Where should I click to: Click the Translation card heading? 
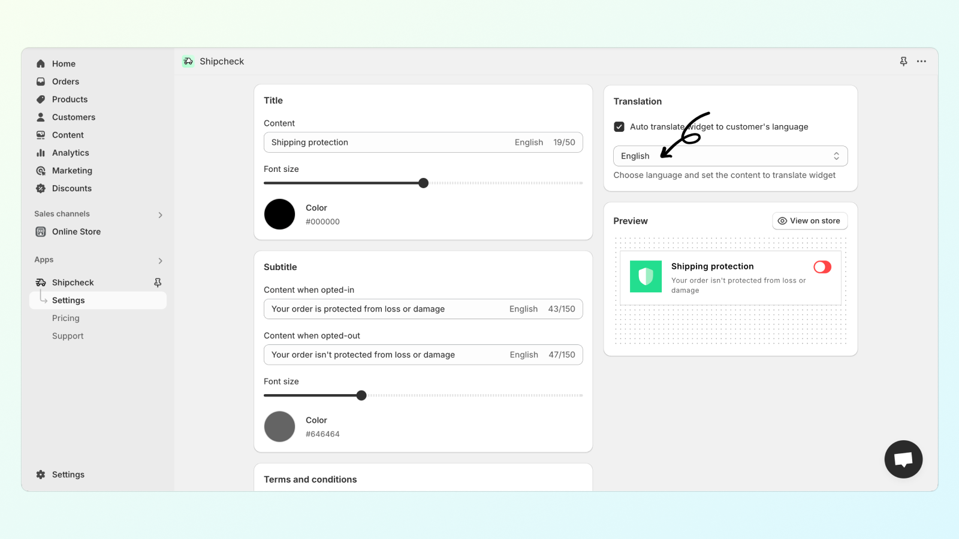(x=637, y=101)
